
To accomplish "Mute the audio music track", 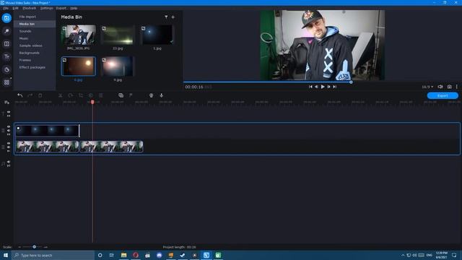I will (x=9, y=162).
